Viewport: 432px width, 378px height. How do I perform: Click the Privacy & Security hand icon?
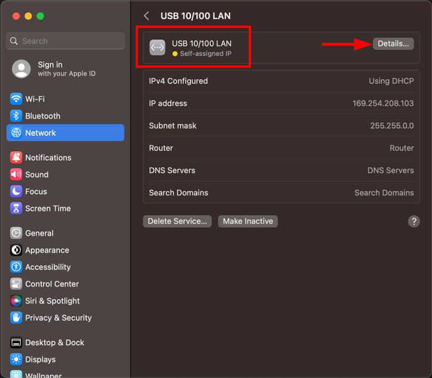16,318
